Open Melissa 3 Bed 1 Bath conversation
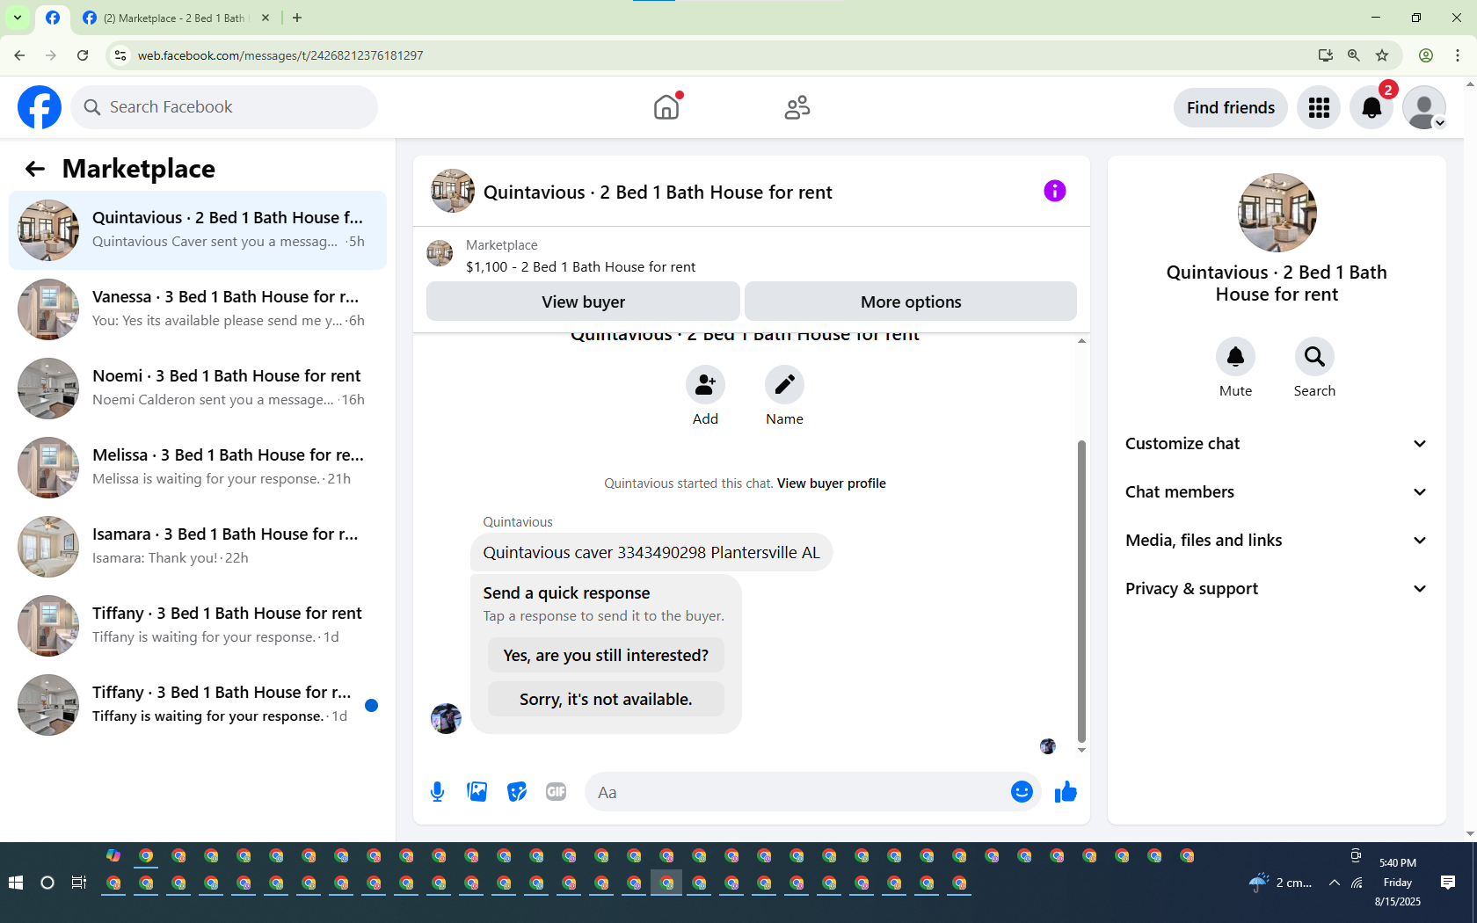Image resolution: width=1477 pixels, height=923 pixels. click(x=198, y=468)
